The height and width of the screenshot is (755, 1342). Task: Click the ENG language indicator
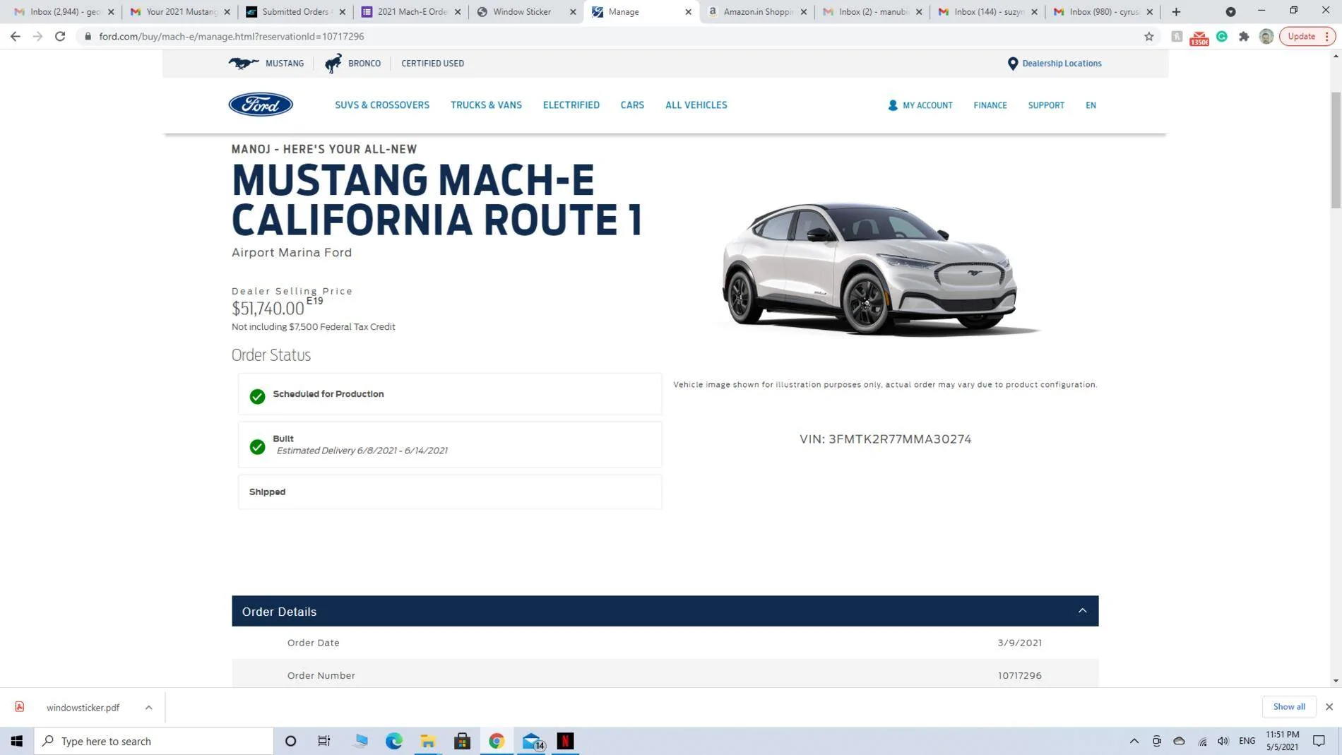(1247, 741)
